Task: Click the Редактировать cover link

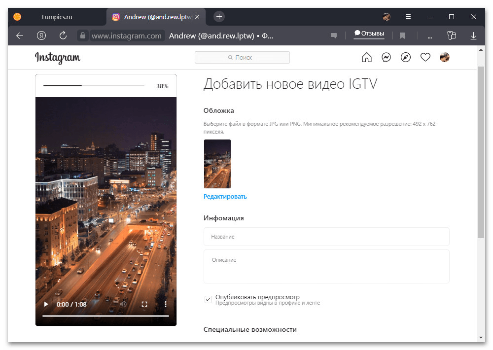Action: (x=225, y=197)
